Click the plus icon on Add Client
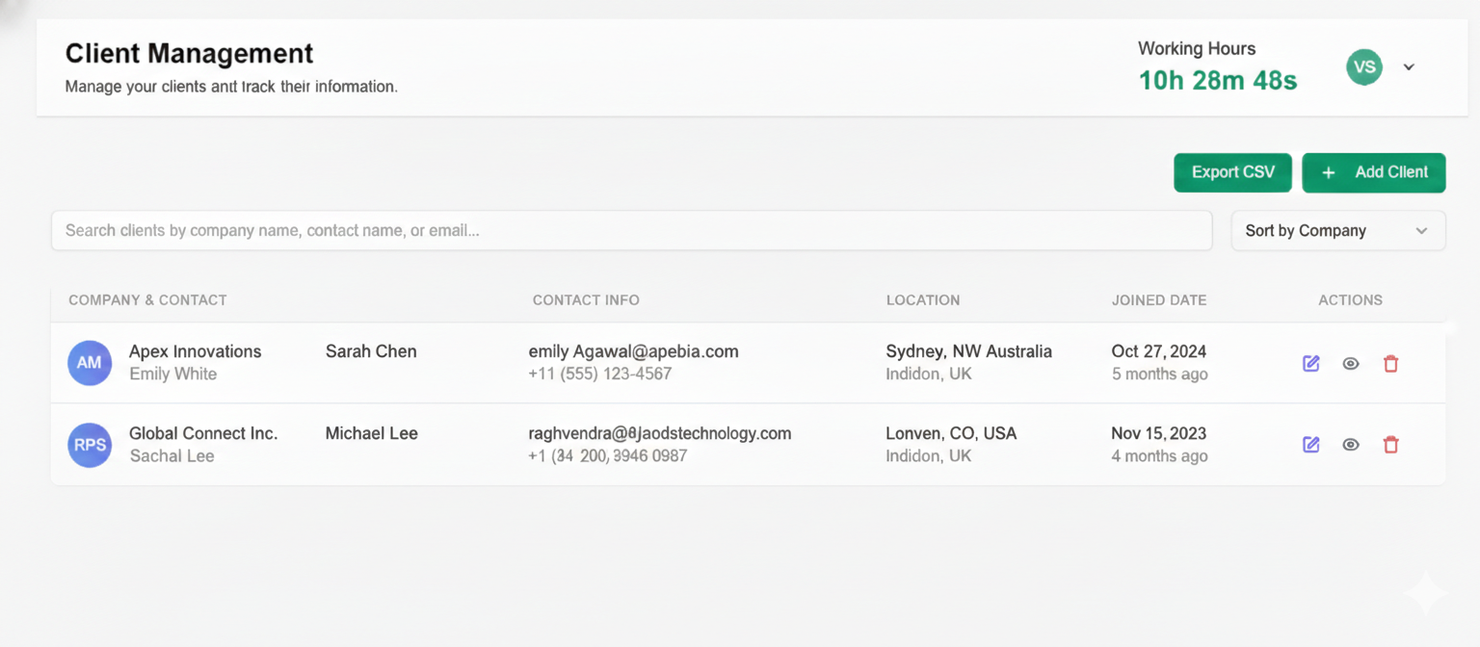This screenshot has height=647, width=1480. 1329,172
